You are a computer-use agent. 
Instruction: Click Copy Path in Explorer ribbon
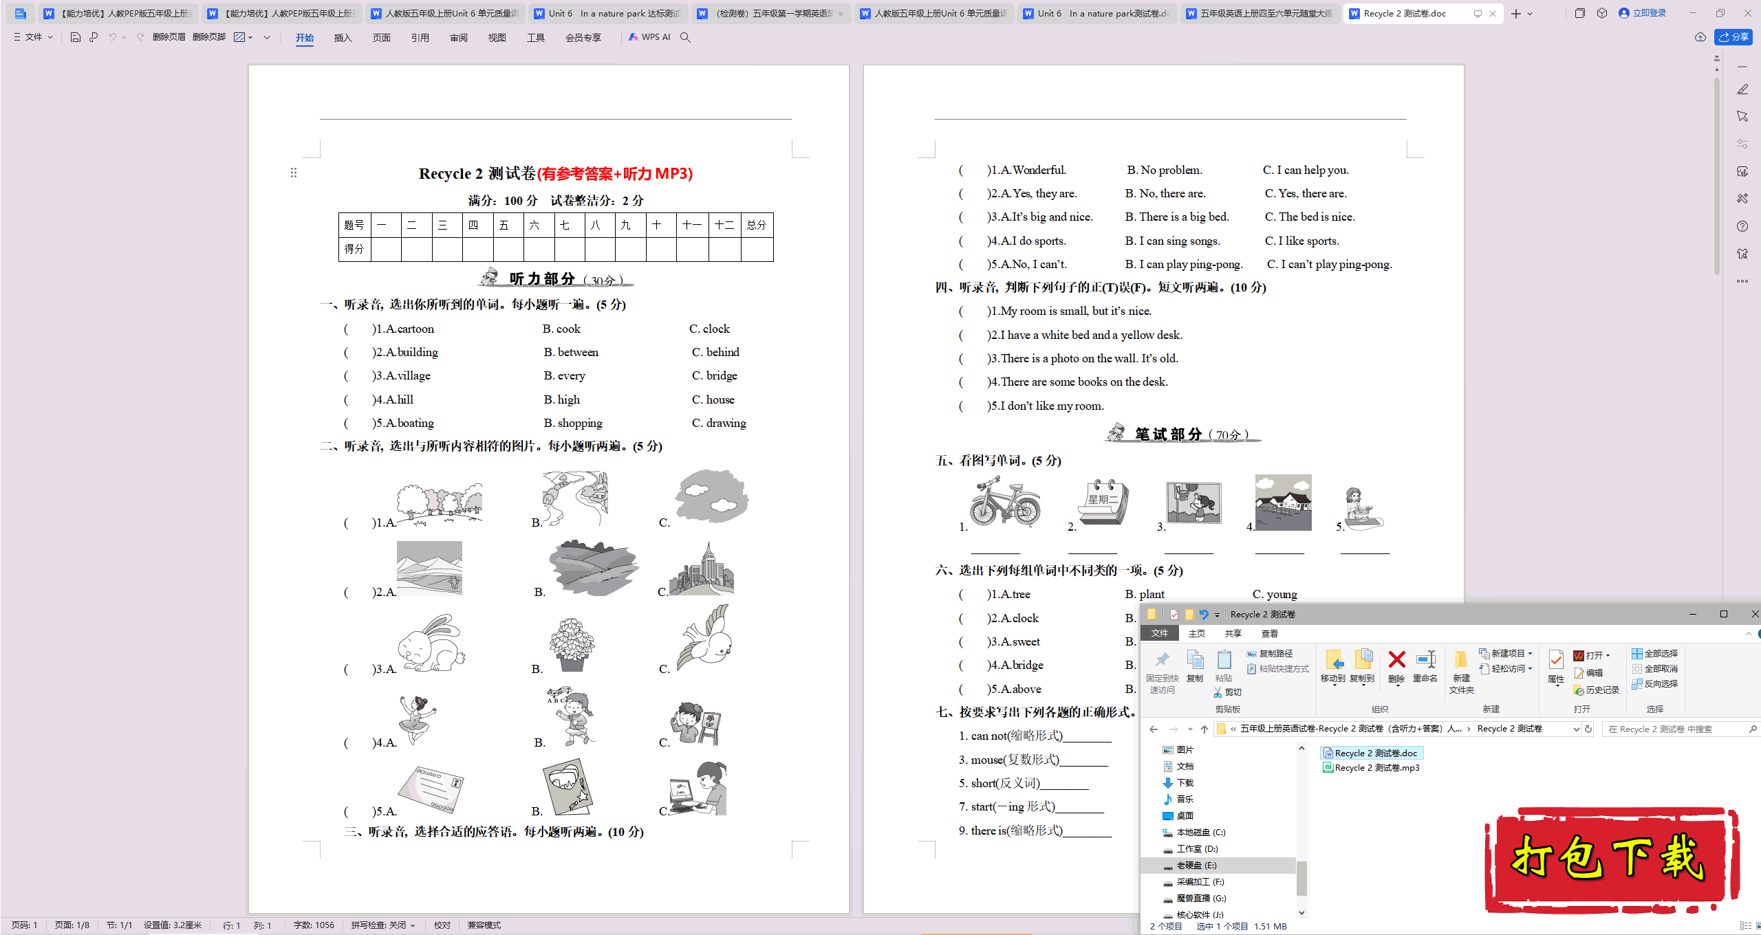point(1270,653)
